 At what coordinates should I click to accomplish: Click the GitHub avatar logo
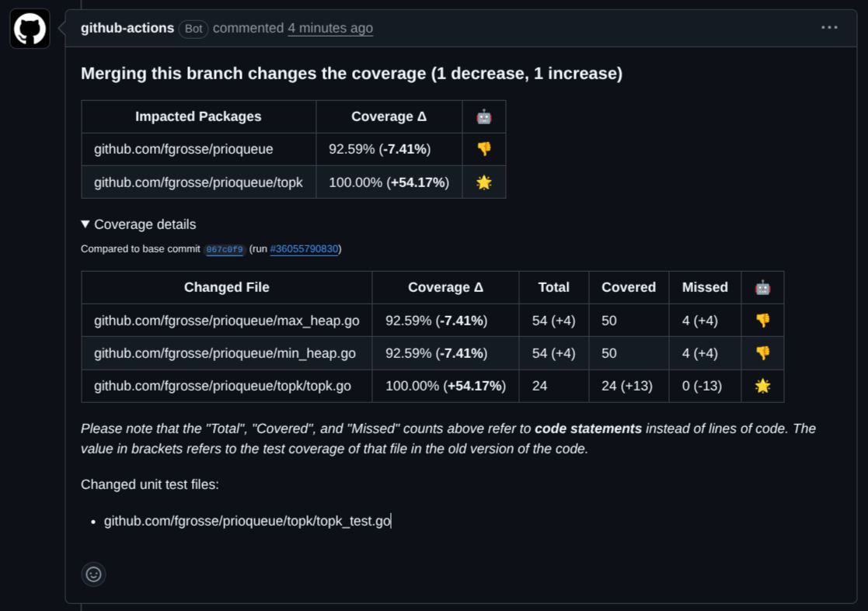pyautogui.click(x=30, y=29)
